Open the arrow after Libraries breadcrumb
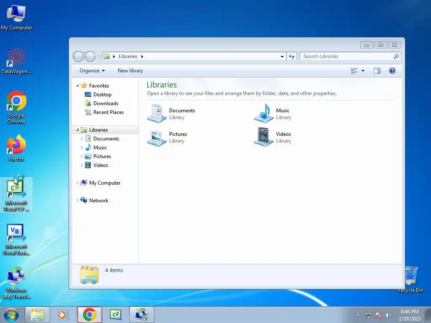 tap(142, 57)
